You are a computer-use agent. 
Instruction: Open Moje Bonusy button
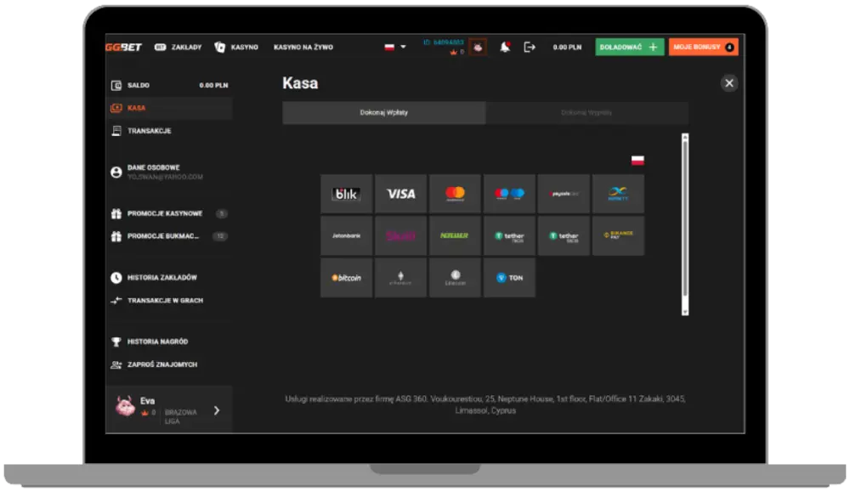pyautogui.click(x=703, y=47)
